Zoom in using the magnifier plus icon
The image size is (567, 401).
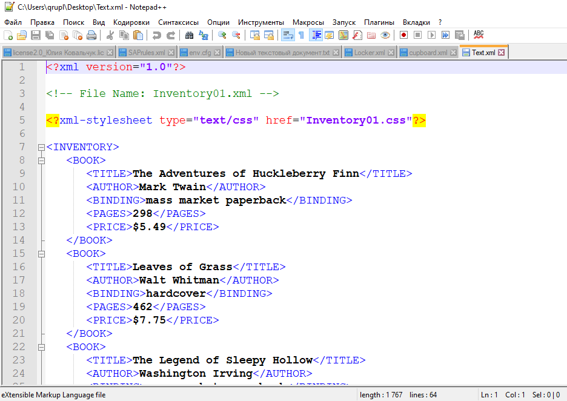222,35
